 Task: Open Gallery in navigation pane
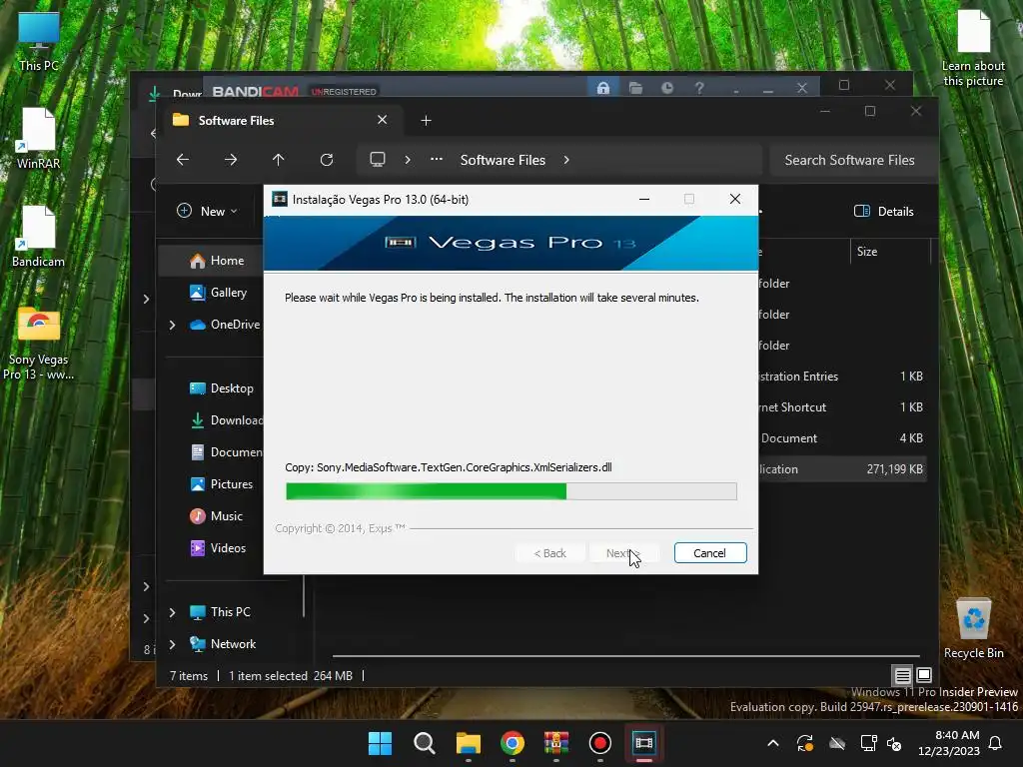[218, 293]
